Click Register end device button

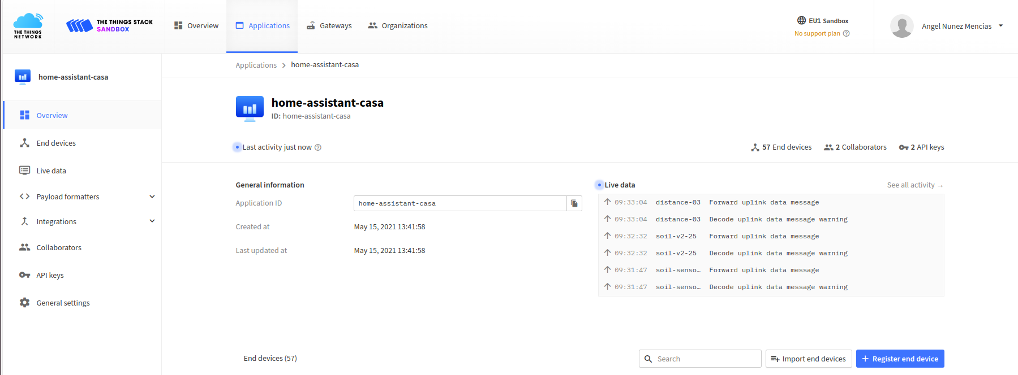click(899, 359)
